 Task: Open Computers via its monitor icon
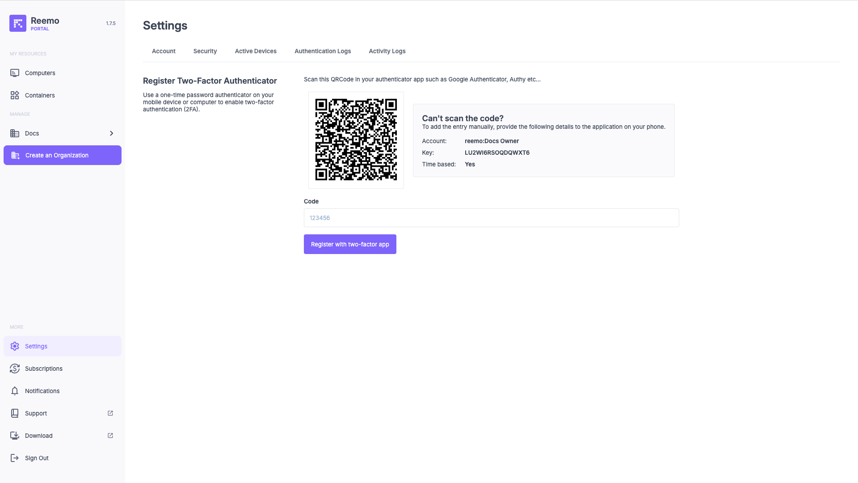tap(15, 73)
